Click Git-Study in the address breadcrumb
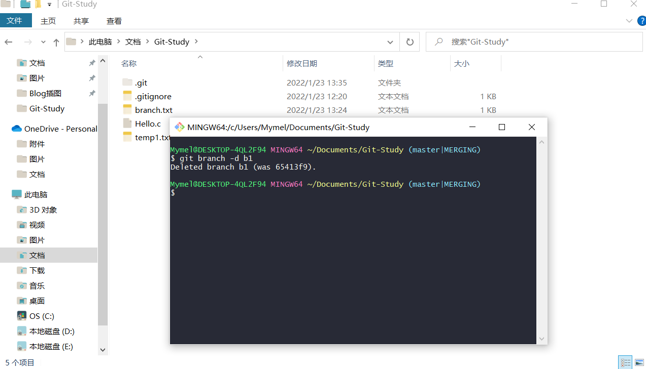Viewport: 646px width, 369px height. pyautogui.click(x=172, y=42)
